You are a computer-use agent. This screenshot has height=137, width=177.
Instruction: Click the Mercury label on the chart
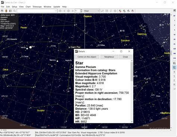(53, 60)
